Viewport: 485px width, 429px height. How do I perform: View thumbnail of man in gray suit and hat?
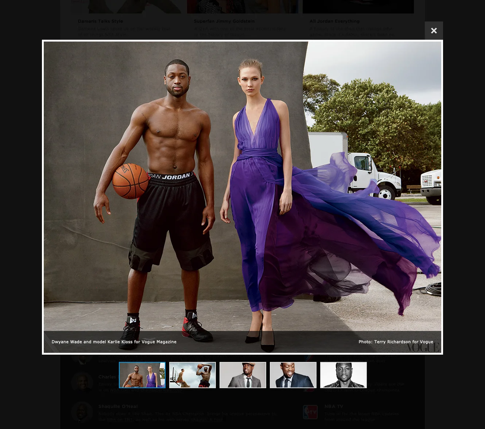pyautogui.click(x=243, y=375)
